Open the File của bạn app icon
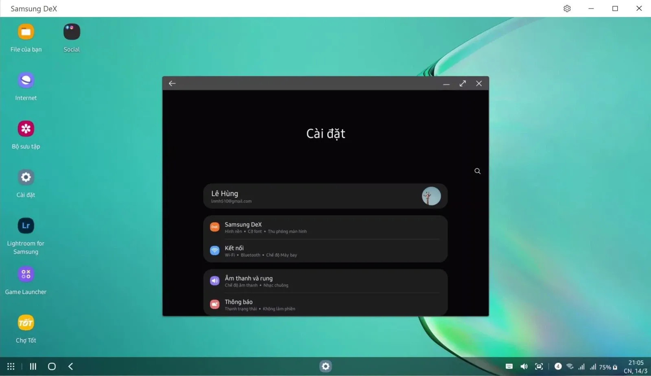Viewport: 651px width, 376px height. [26, 32]
